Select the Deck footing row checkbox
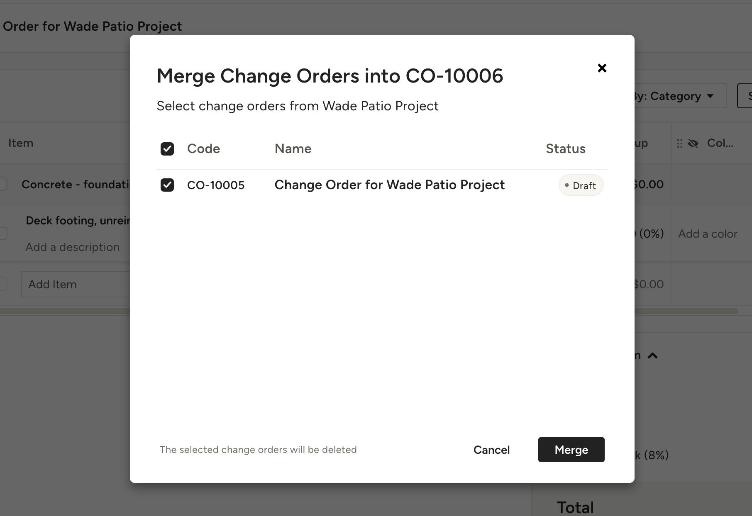 pyautogui.click(x=3, y=233)
